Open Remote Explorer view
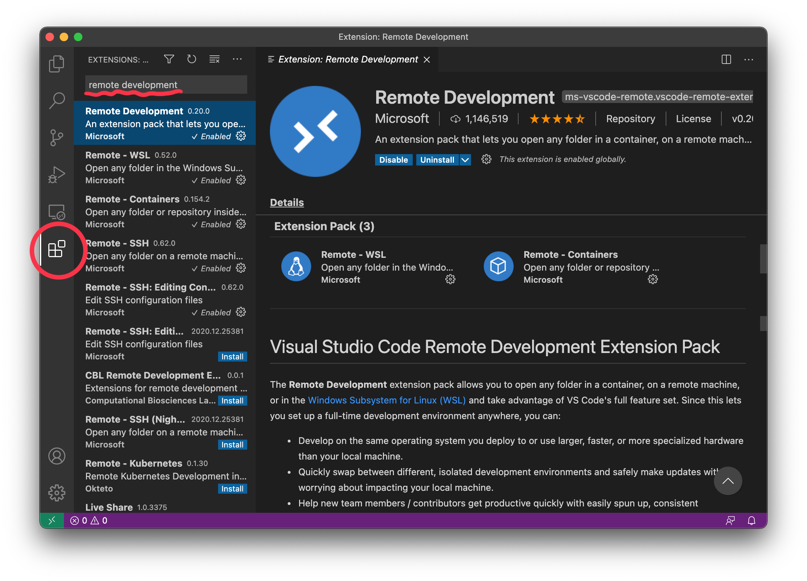 56,212
